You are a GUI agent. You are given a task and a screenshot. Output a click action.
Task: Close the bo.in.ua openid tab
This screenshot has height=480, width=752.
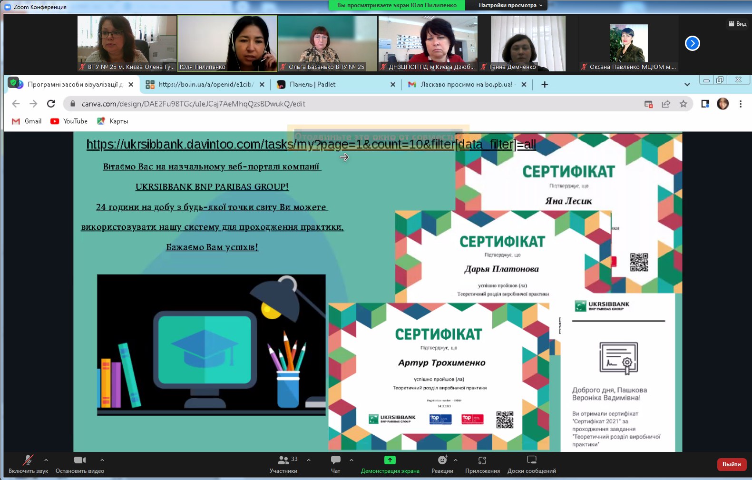(x=262, y=85)
